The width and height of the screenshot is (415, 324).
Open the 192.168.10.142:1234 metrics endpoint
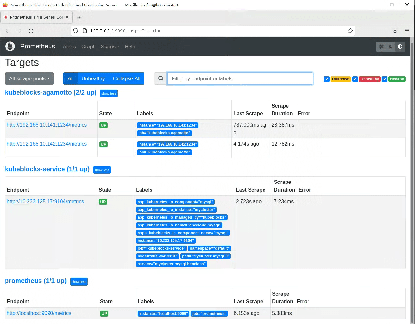(x=47, y=144)
